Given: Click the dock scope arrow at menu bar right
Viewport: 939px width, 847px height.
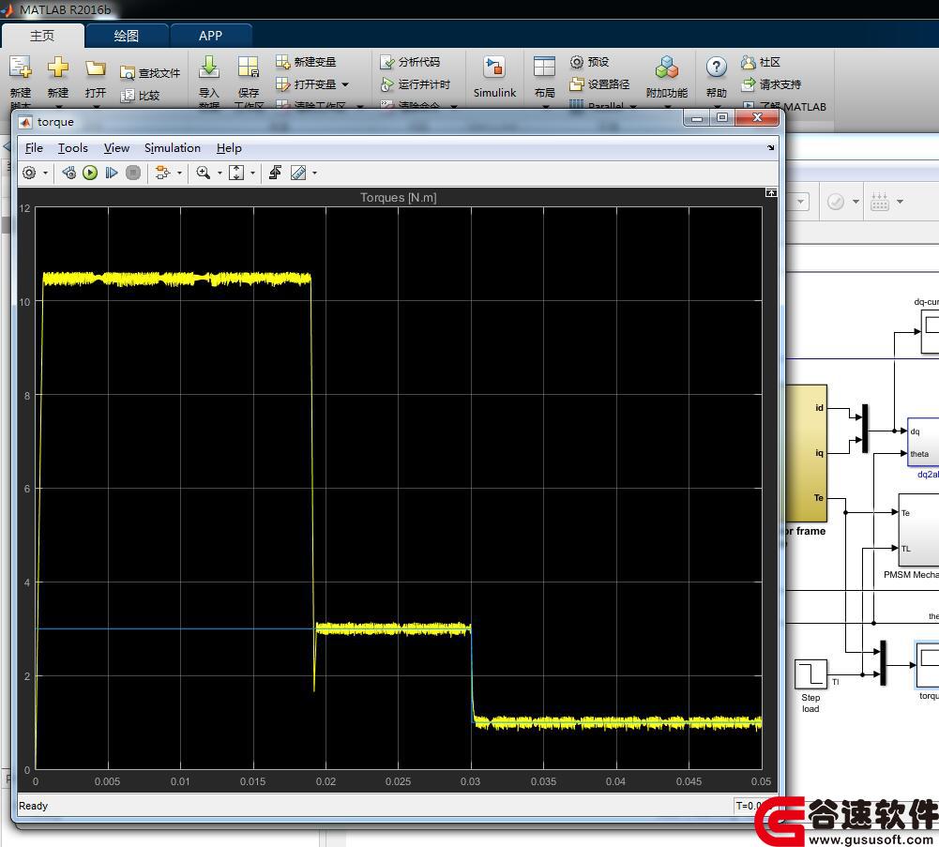Looking at the screenshot, I should (771, 147).
